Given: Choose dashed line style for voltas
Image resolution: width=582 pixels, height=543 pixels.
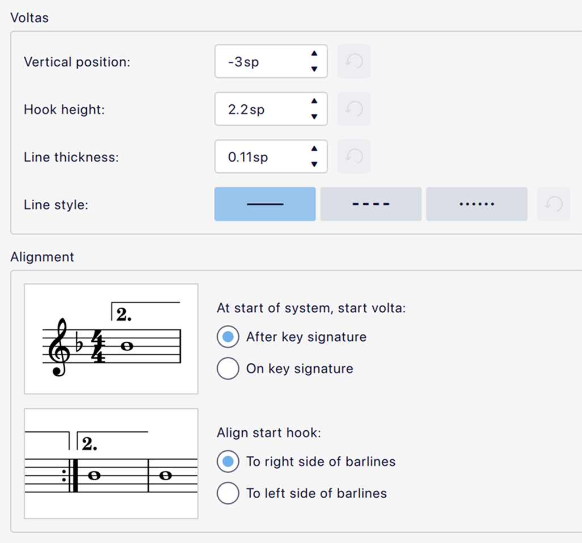Looking at the screenshot, I should coord(370,204).
